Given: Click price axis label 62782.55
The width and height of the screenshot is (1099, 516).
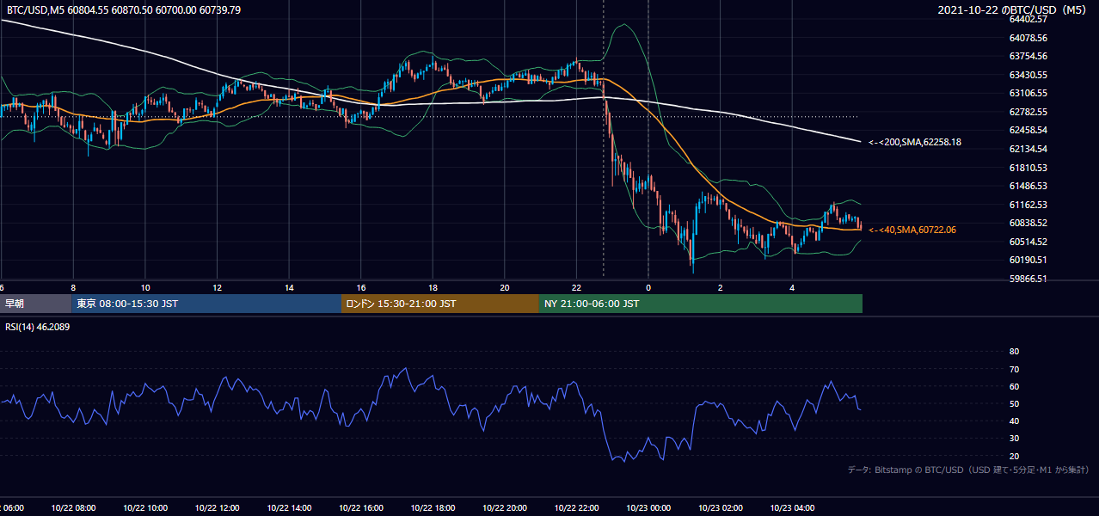Looking at the screenshot, I should 1028,112.
